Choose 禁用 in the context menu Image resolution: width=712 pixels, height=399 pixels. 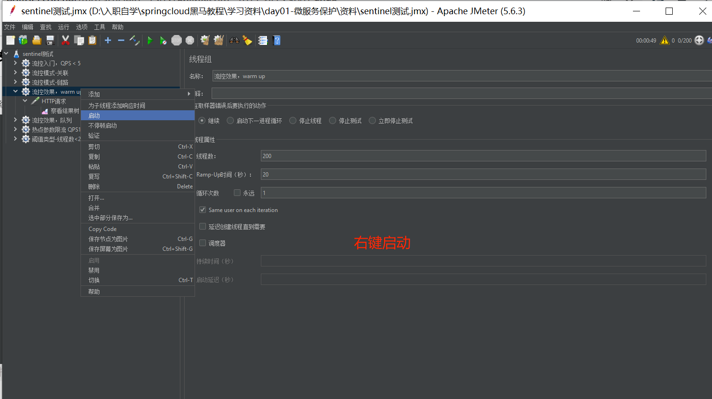138,270
